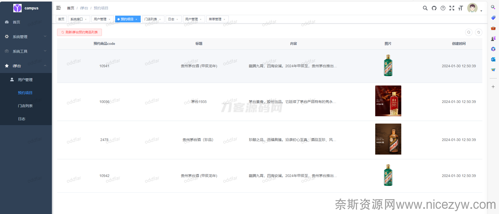The height and width of the screenshot is (214, 499).
Task: Open the font size setting icon
Action: [461, 8]
